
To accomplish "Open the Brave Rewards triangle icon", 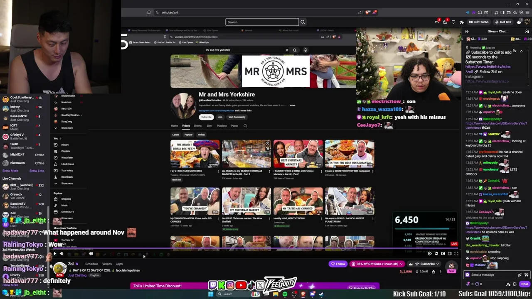I will coord(374,12).
